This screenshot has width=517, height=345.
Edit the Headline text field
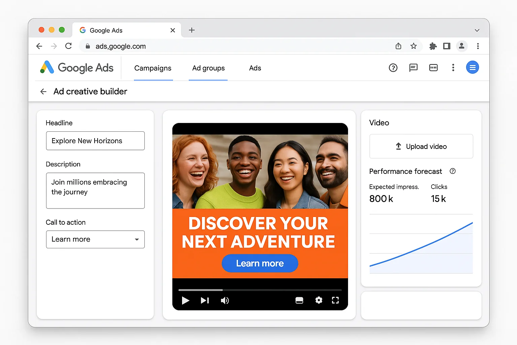click(95, 141)
